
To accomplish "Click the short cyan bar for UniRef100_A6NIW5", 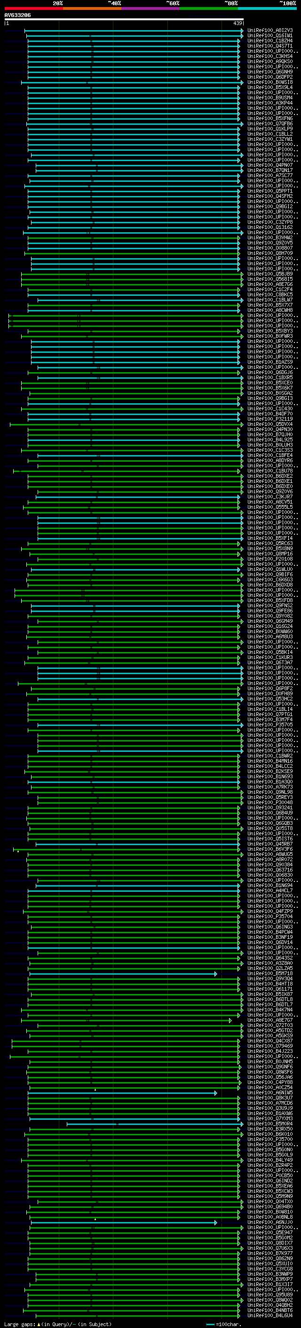I will coord(122,1093).
